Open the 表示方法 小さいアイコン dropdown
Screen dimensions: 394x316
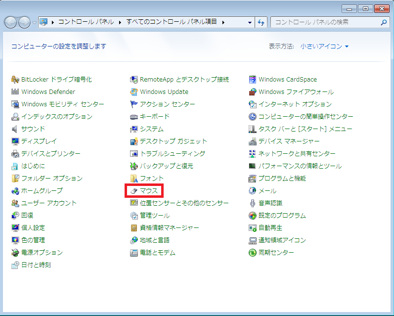tap(324, 46)
